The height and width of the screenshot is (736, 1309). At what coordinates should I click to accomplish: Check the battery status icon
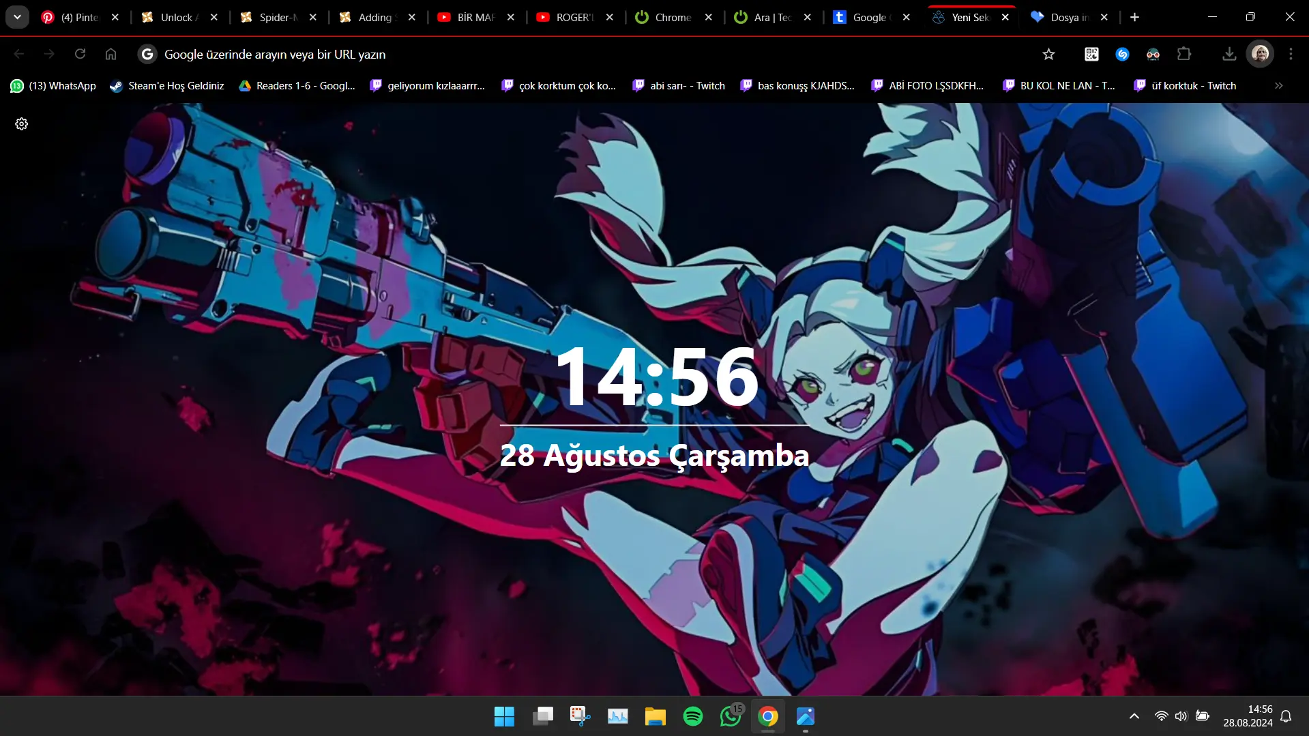1203,716
